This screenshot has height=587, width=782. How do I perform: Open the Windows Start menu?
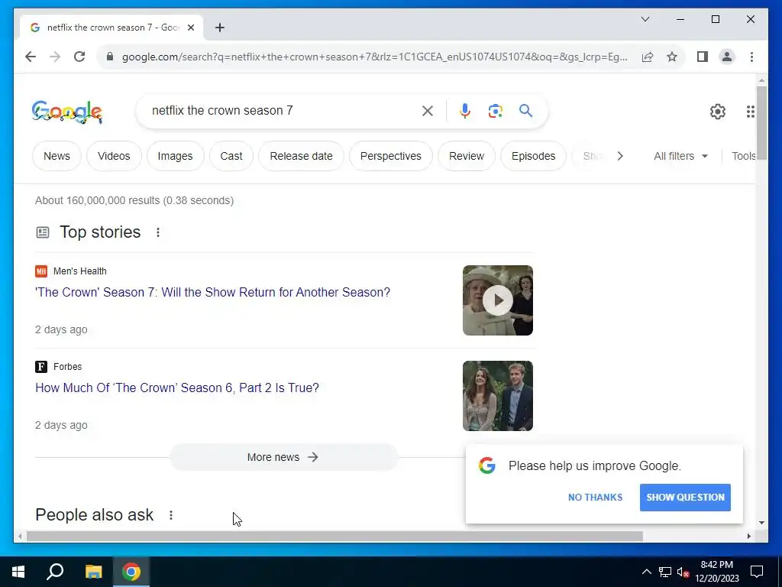[18, 572]
